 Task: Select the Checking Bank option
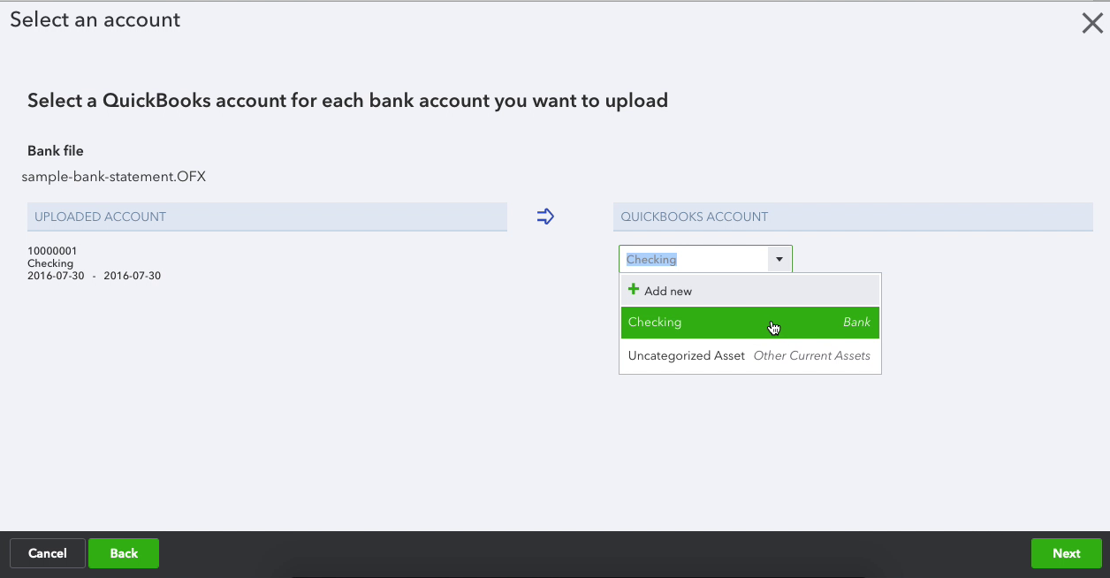coord(750,323)
